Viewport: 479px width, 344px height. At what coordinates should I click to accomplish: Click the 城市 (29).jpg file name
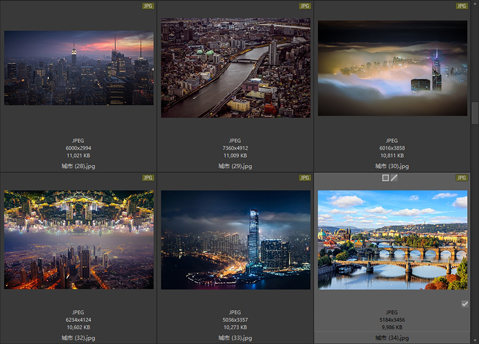coord(235,166)
